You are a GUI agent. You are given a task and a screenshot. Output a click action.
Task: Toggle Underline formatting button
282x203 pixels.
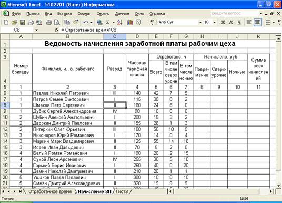(239, 22)
